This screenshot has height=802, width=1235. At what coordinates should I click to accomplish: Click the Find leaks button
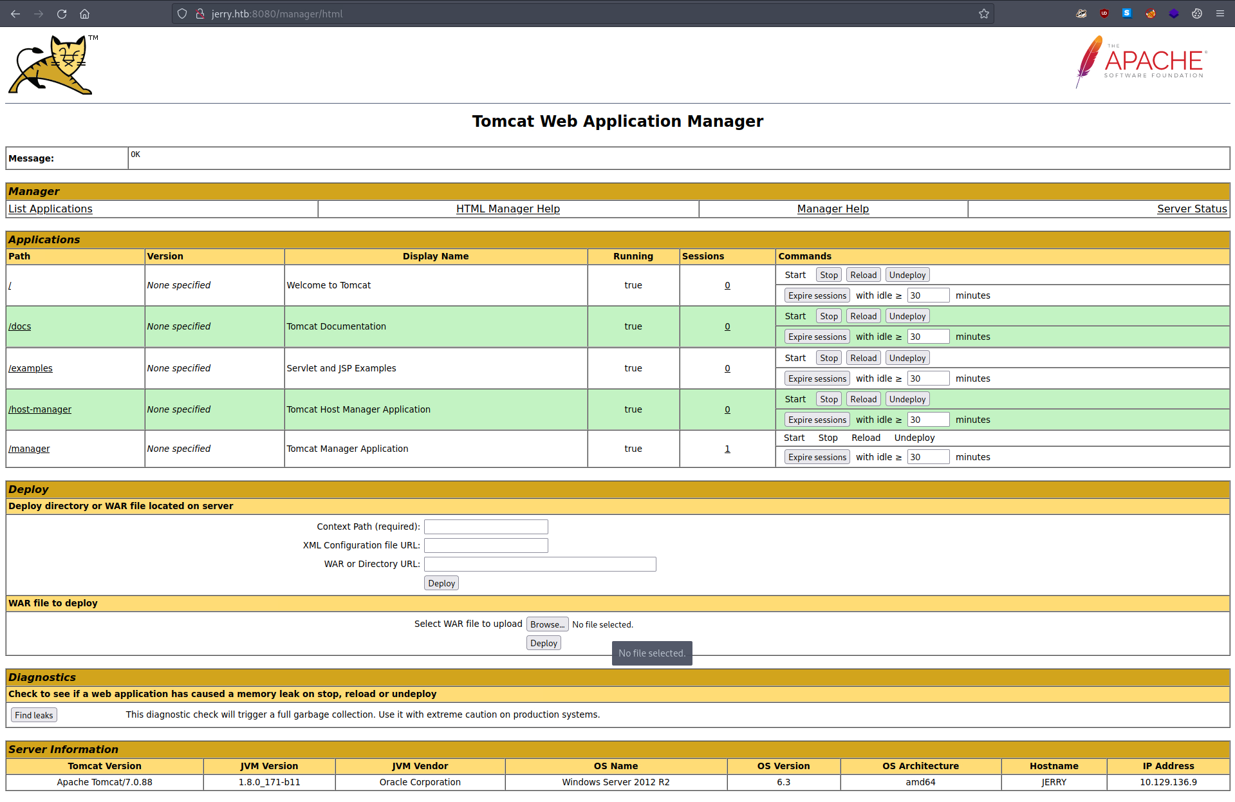click(34, 715)
